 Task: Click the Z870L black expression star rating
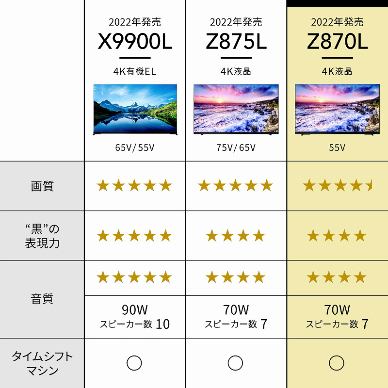[337, 236]
